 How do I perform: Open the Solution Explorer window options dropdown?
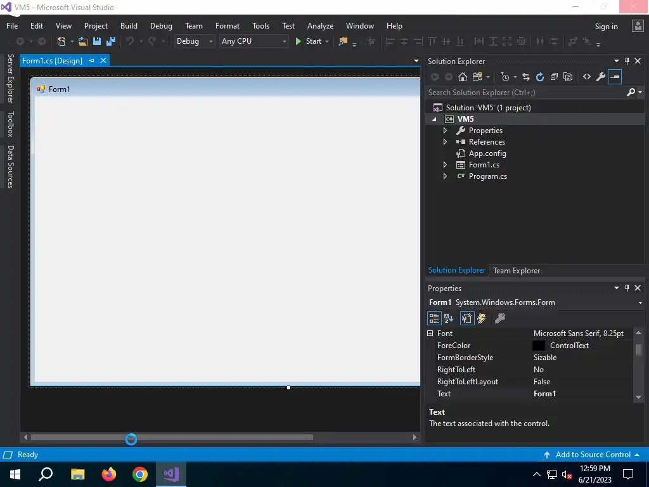tap(616, 61)
